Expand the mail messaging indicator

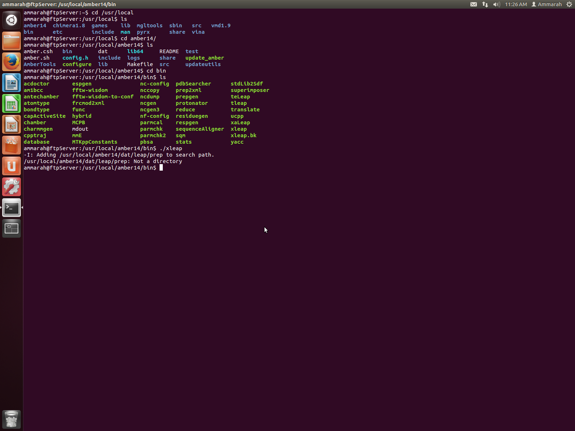click(x=474, y=4)
